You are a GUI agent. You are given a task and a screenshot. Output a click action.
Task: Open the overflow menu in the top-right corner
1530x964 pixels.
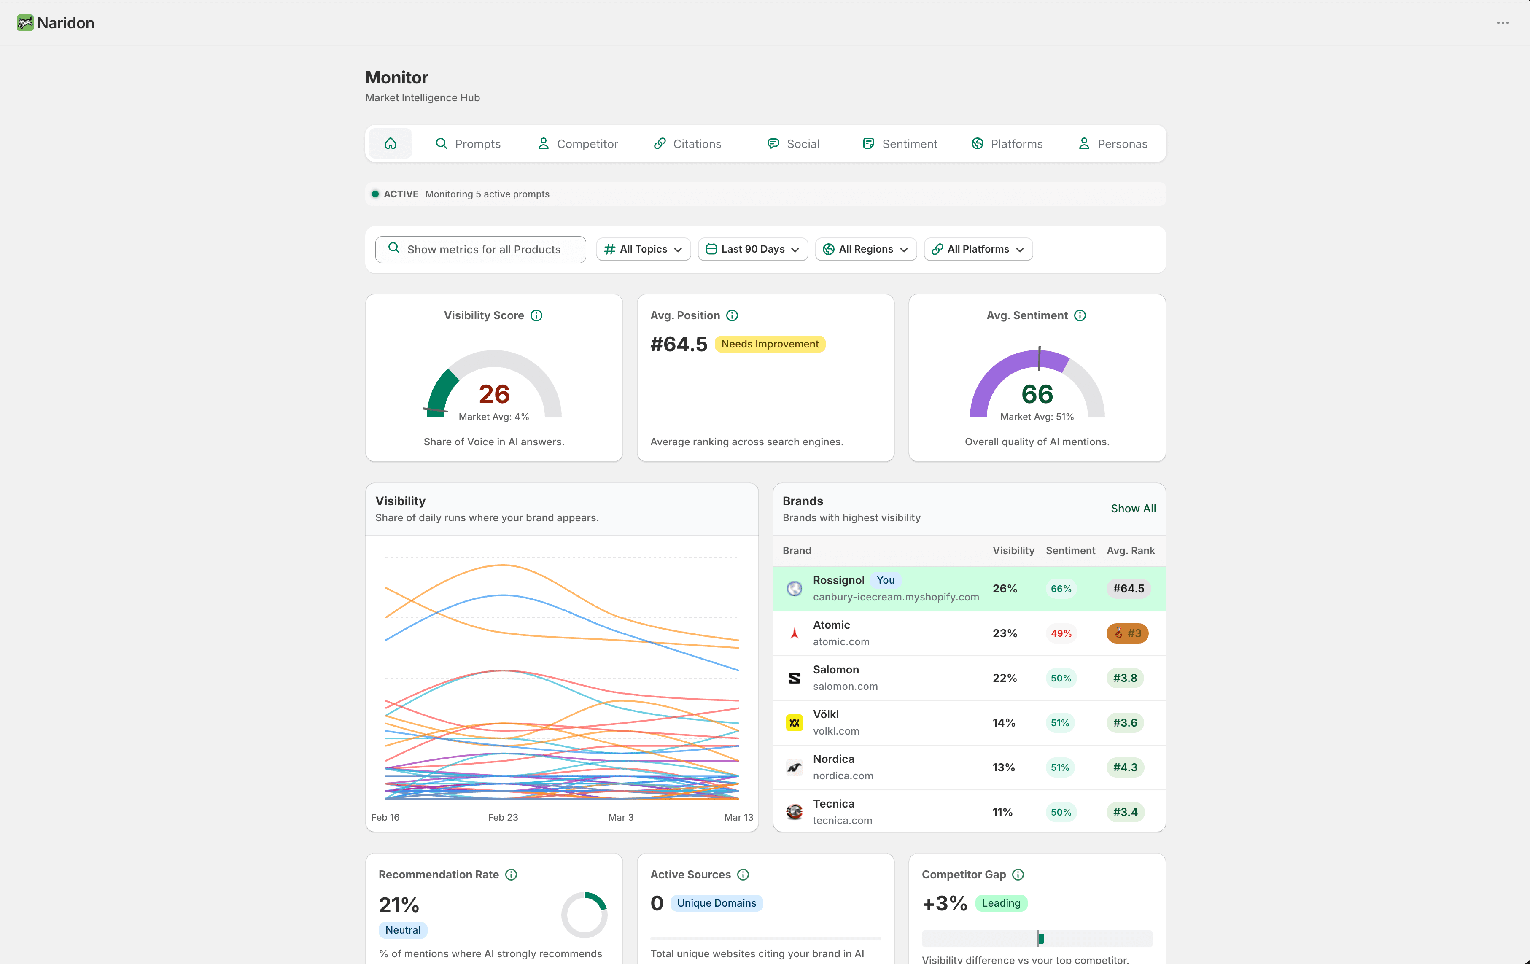(1503, 23)
